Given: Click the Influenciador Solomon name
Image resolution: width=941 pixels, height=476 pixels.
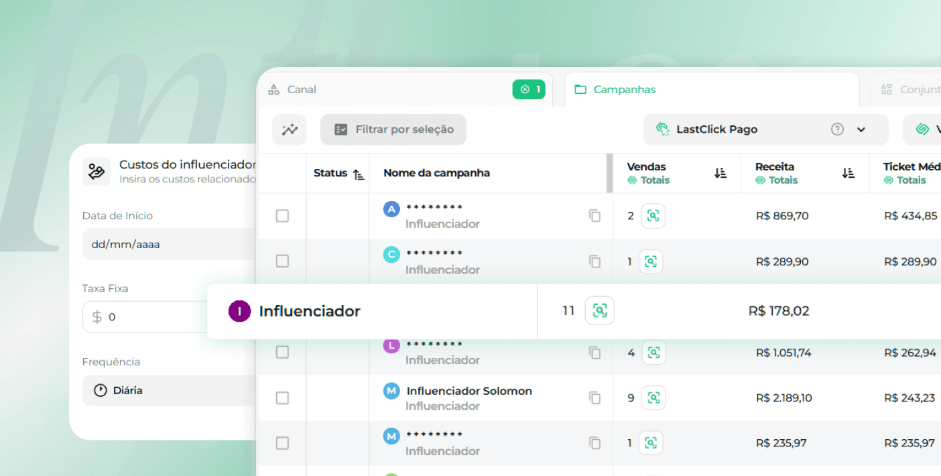Looking at the screenshot, I should point(469,391).
